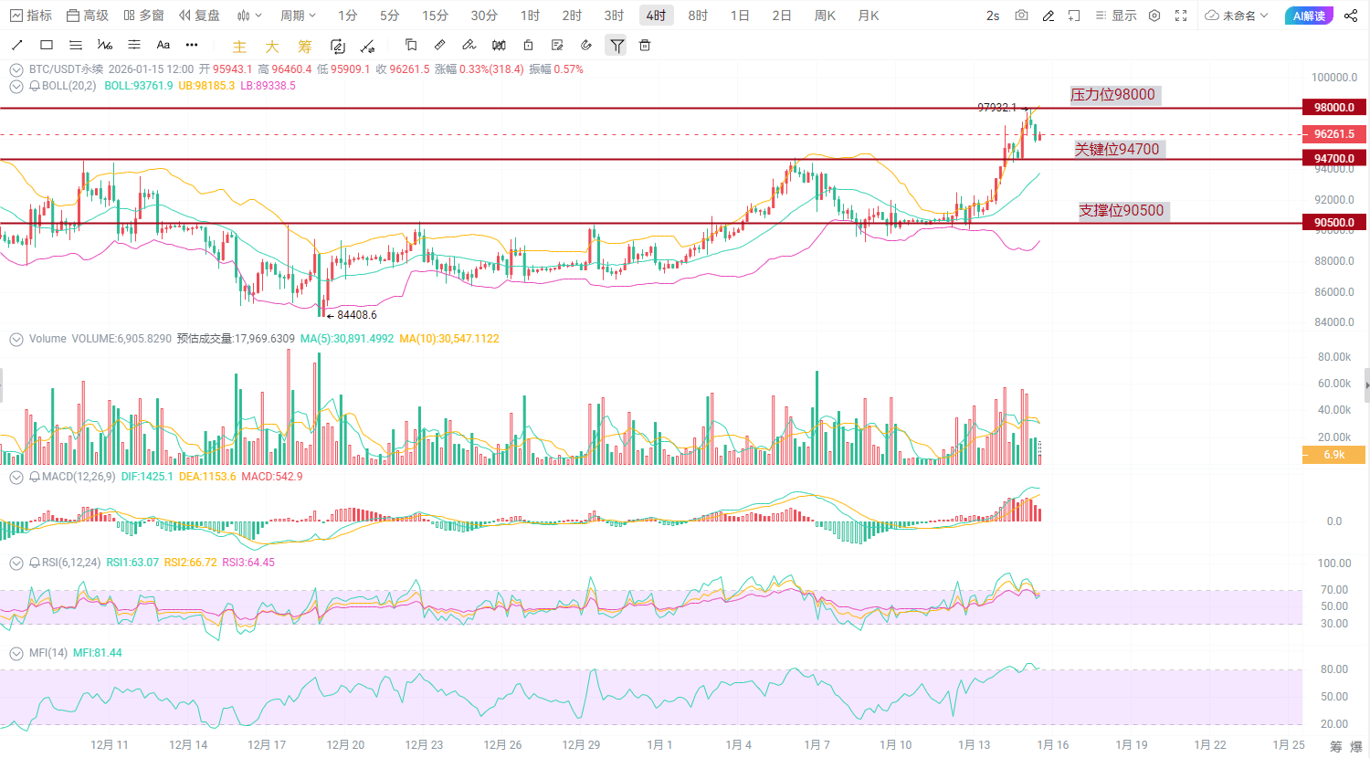Open the 多窗 multi-window layout
This screenshot has width=1370, height=758.
[x=143, y=16]
